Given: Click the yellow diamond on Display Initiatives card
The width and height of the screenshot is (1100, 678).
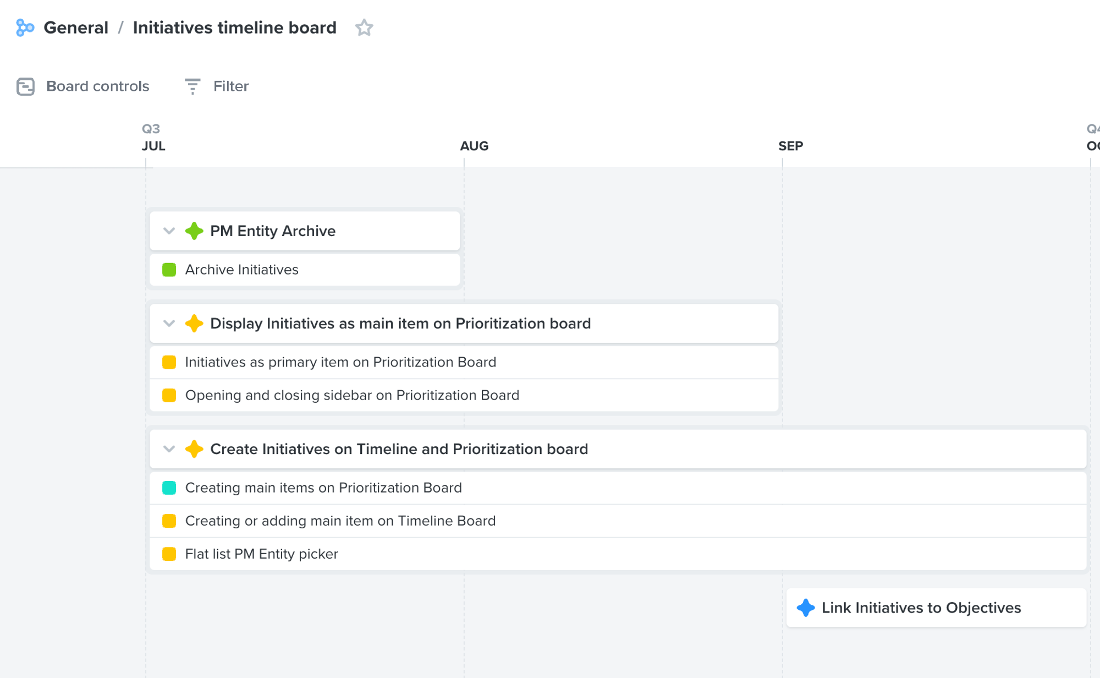Looking at the screenshot, I should (194, 324).
